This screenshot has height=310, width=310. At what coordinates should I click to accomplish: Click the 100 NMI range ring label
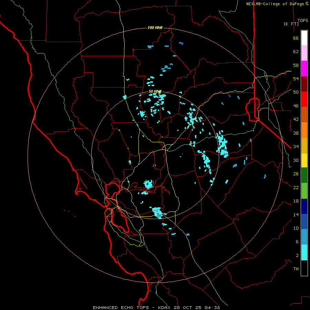tap(155, 28)
